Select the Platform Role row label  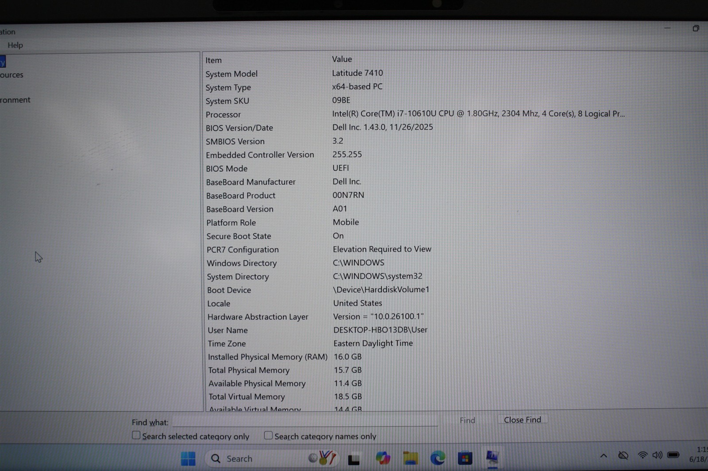(231, 223)
